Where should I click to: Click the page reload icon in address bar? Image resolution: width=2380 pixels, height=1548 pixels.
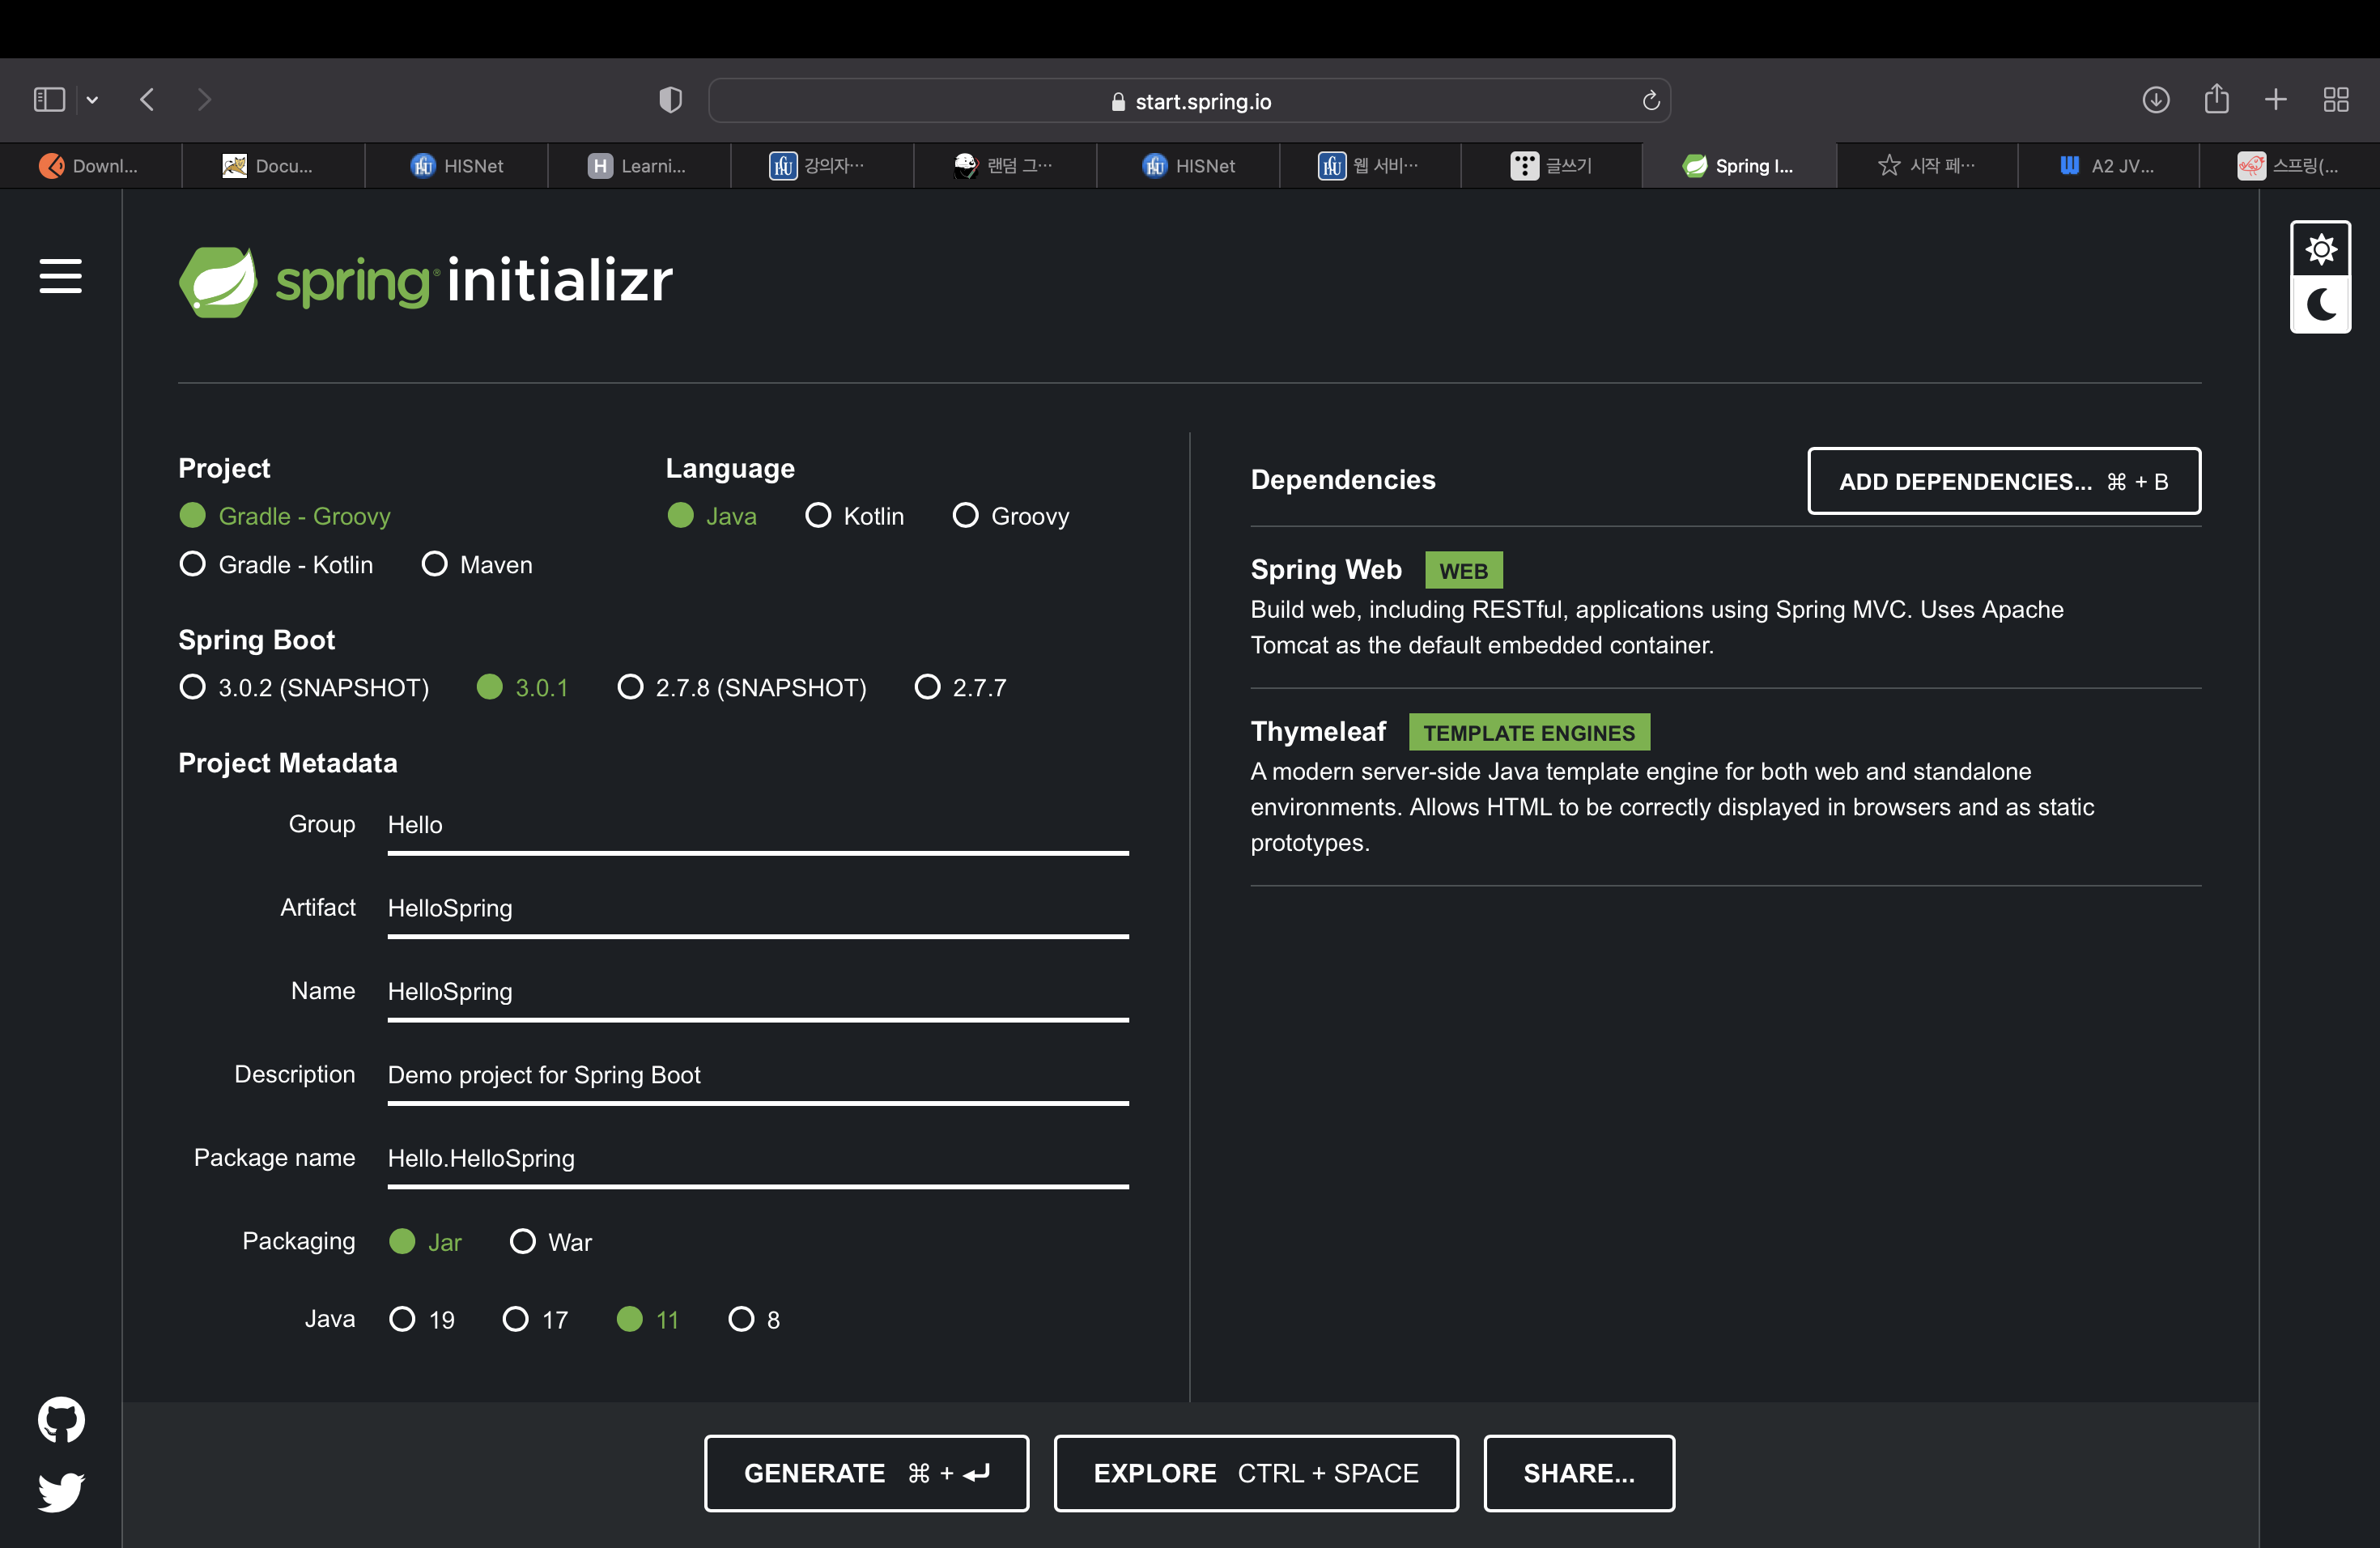point(1651,101)
